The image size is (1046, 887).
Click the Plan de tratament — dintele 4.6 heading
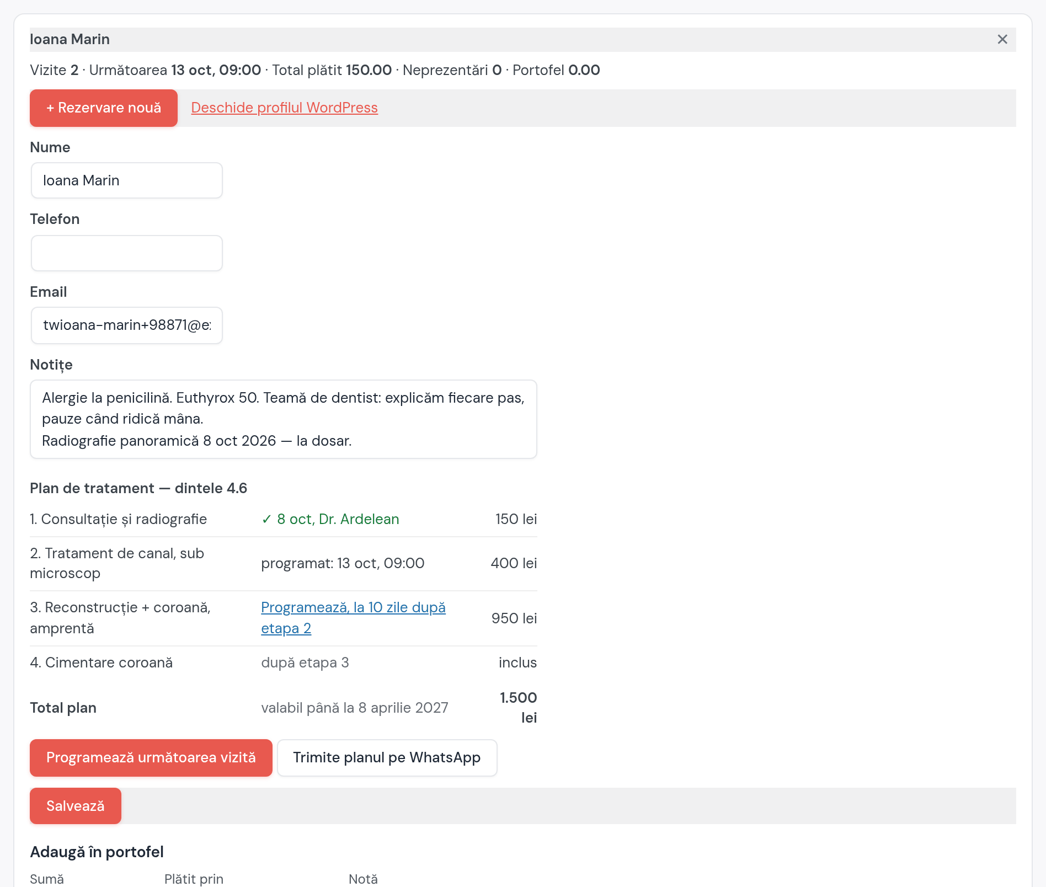[x=138, y=488]
